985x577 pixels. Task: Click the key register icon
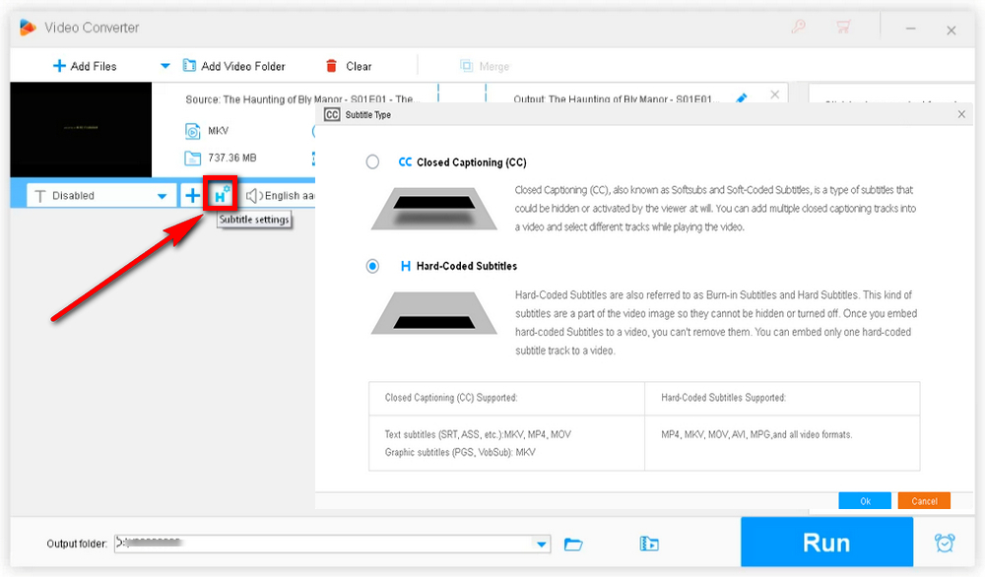pos(798,28)
